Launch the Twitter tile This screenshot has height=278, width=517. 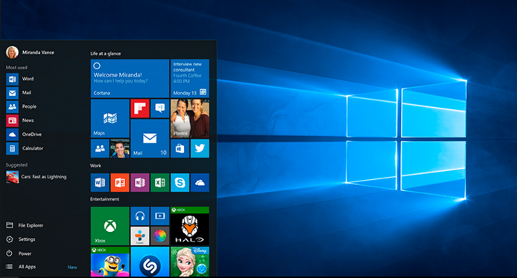coord(200,148)
